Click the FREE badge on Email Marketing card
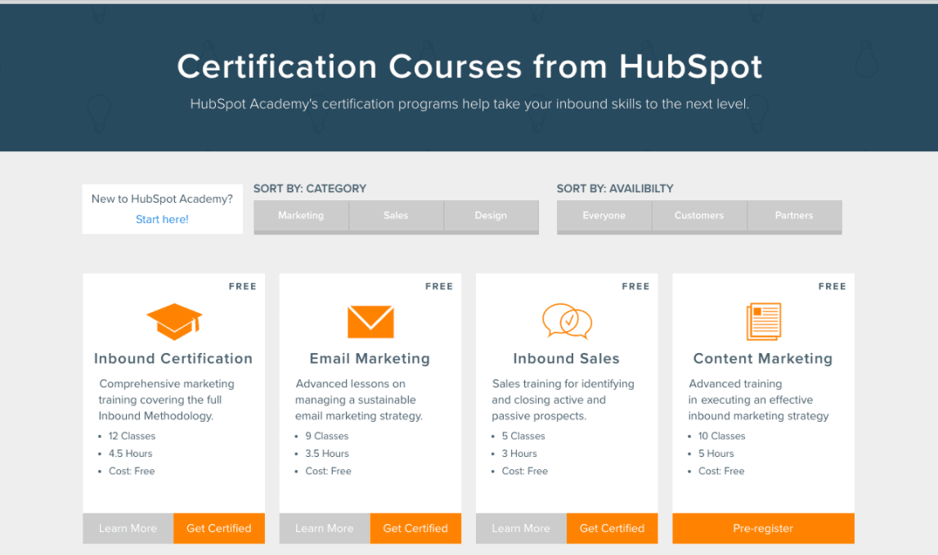Image resolution: width=938 pixels, height=555 pixels. (x=439, y=286)
